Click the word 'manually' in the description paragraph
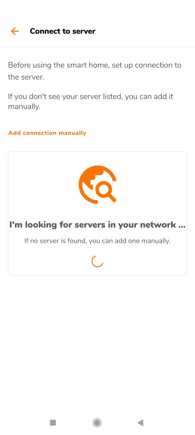The width and height of the screenshot is (195, 435). pos(24,107)
